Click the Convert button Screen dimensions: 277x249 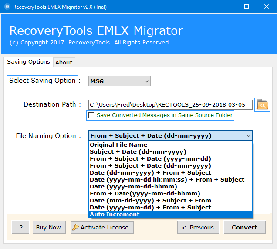click(x=244, y=227)
